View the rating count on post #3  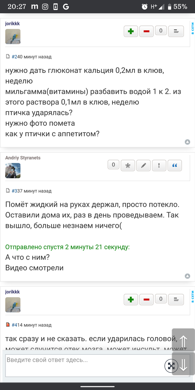(113, 165)
